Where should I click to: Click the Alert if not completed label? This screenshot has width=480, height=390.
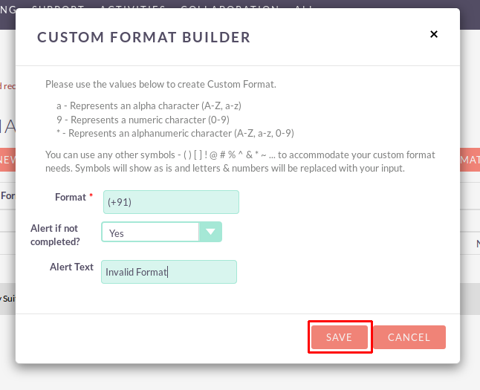[55, 235]
